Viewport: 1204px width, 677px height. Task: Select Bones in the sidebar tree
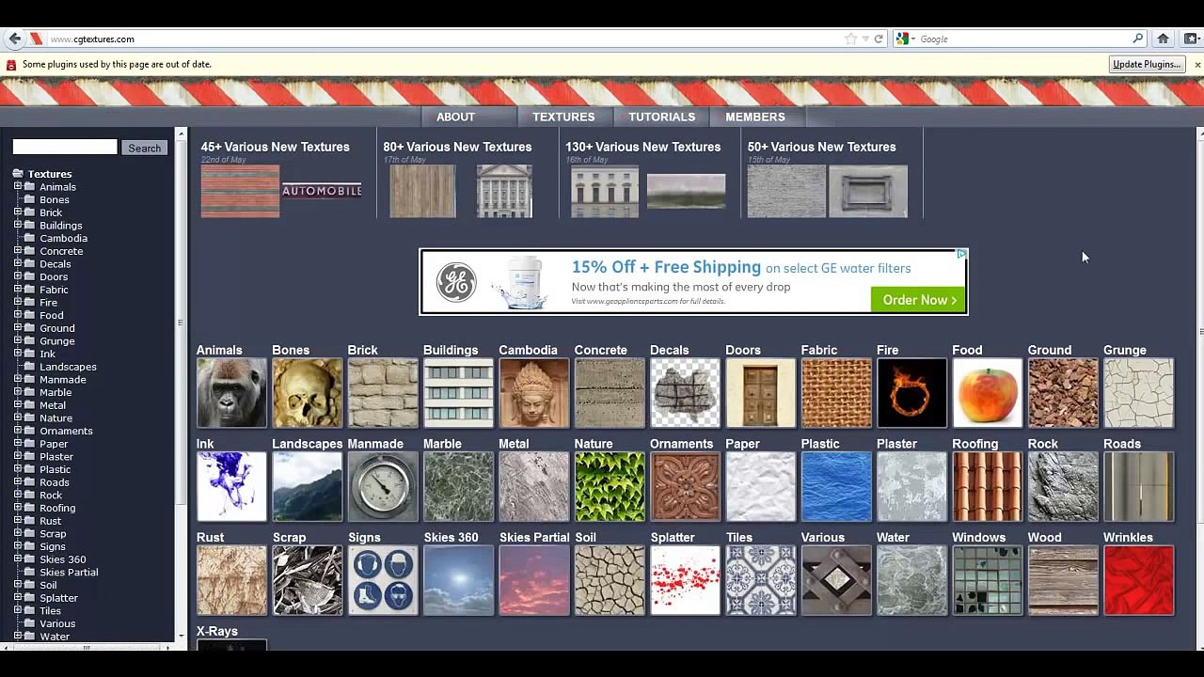click(x=55, y=199)
